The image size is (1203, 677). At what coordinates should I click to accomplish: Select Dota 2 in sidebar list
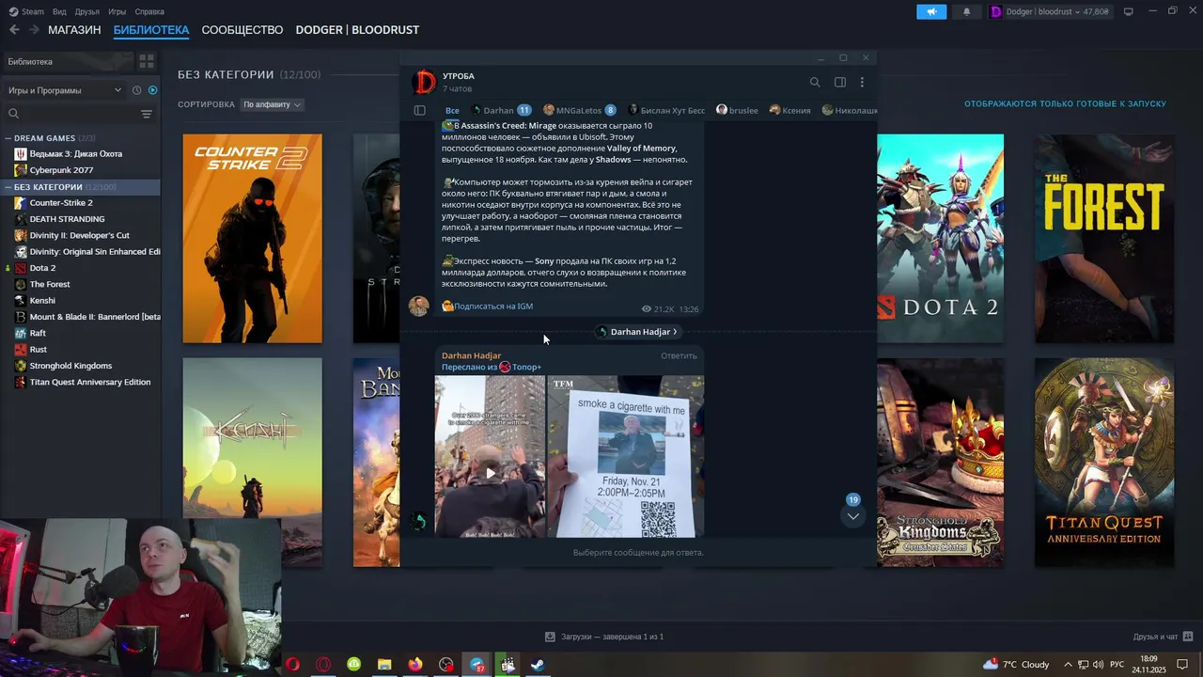tap(42, 268)
